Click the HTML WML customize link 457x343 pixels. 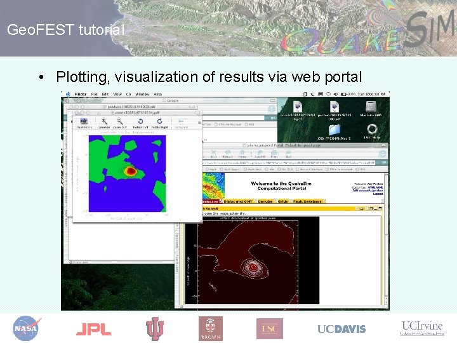(x=375, y=187)
